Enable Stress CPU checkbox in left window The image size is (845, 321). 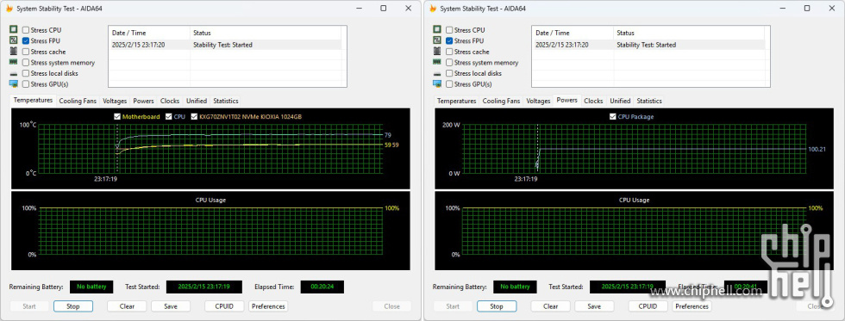click(x=26, y=30)
